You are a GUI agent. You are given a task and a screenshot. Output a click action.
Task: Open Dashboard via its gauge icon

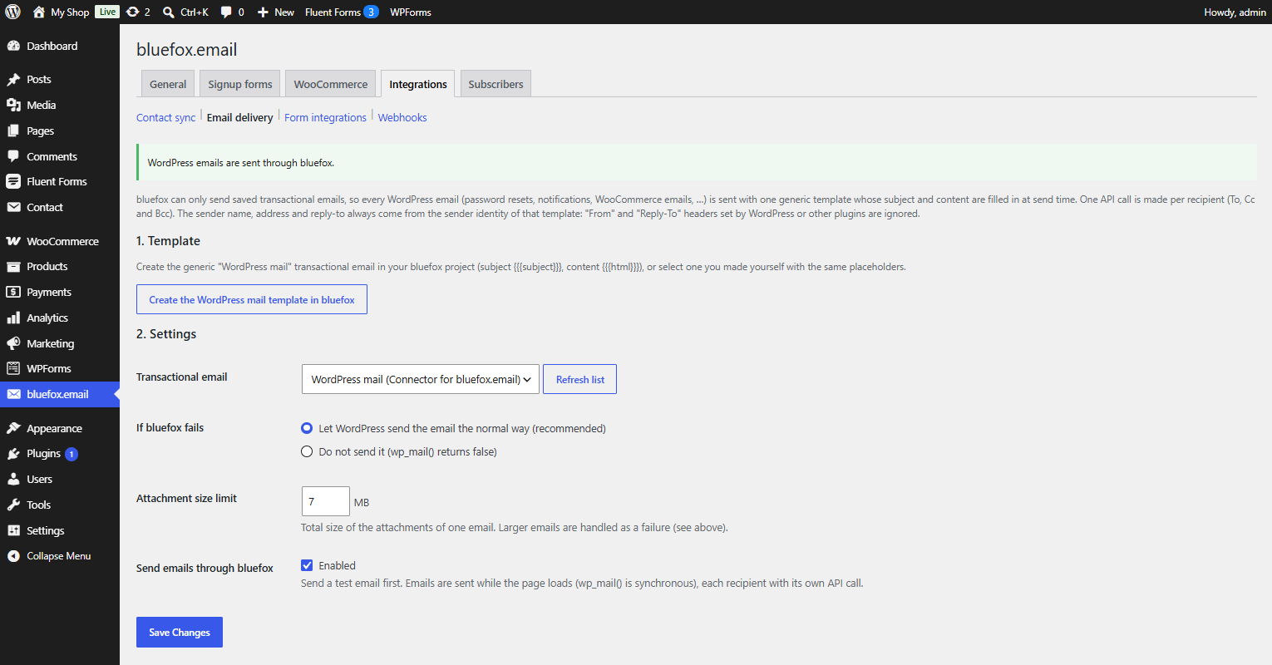point(13,46)
